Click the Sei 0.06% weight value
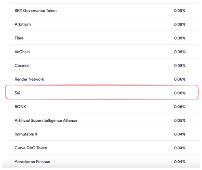 (x=180, y=93)
